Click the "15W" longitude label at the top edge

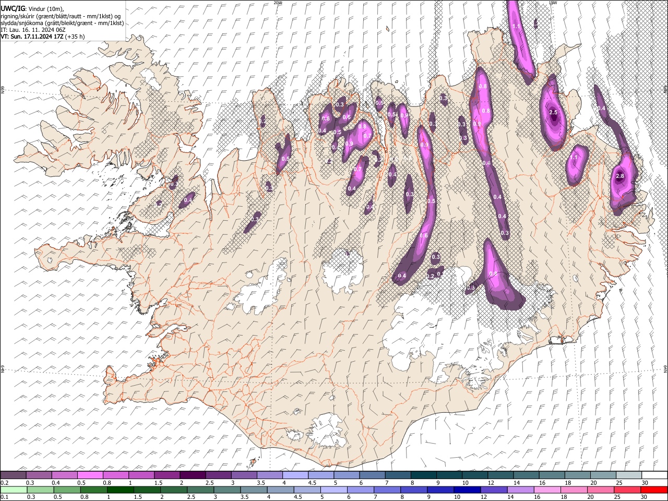tap(553, 3)
